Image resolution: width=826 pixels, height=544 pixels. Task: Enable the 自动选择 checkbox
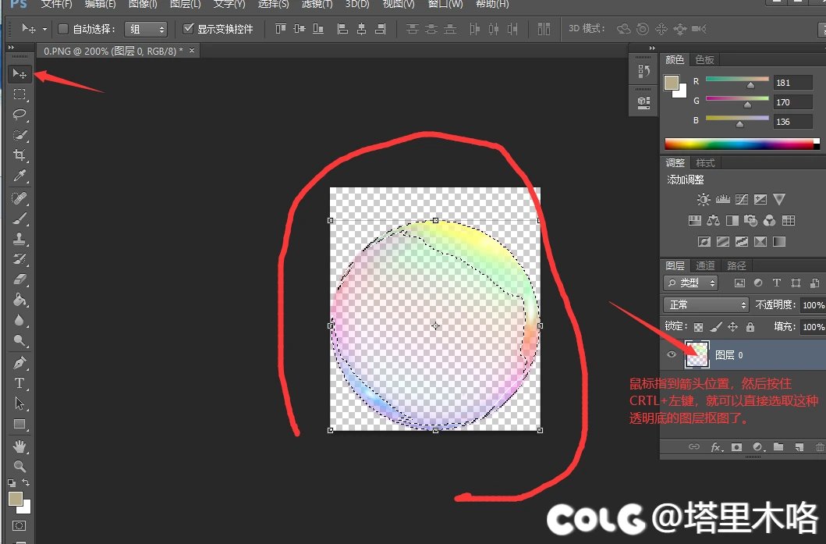pyautogui.click(x=64, y=29)
